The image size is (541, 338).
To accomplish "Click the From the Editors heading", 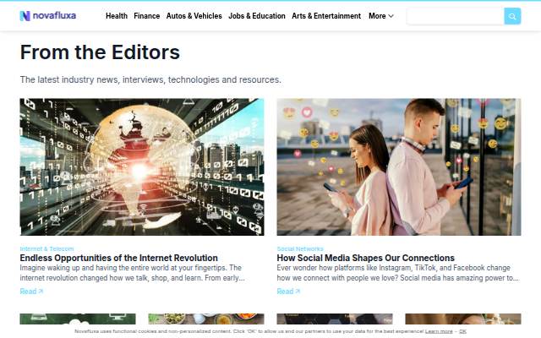I will (100, 52).
